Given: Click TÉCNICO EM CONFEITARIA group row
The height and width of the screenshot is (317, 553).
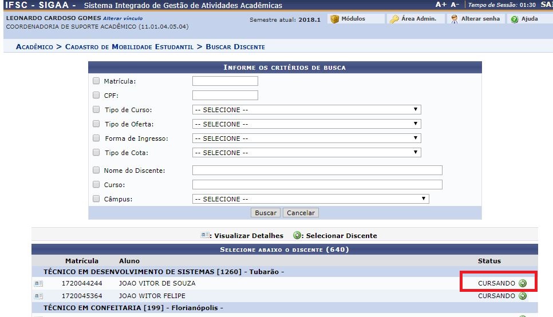Looking at the screenshot, I should click(x=285, y=308).
